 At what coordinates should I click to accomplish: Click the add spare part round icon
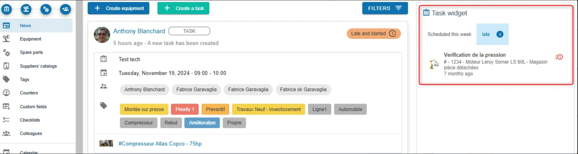click(46, 9)
